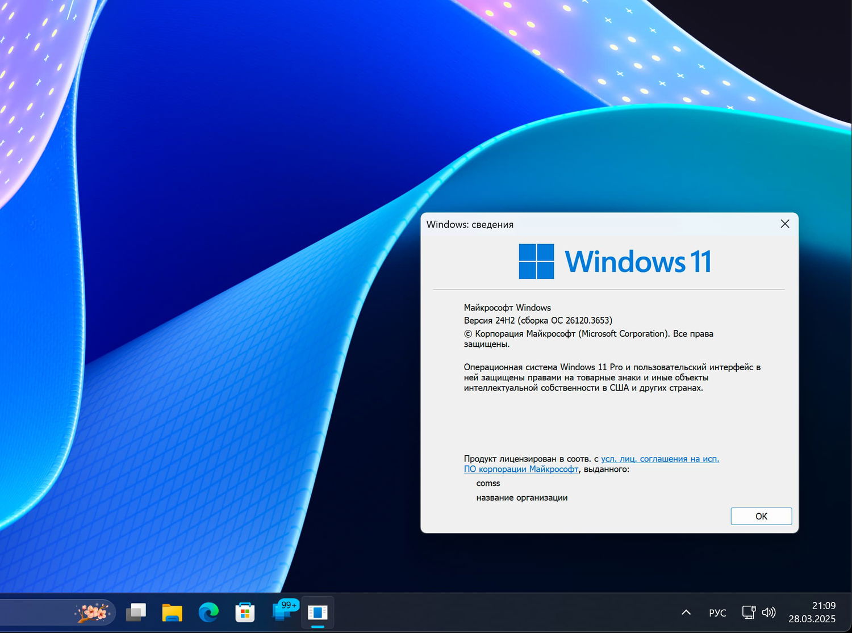Image resolution: width=852 pixels, height=633 pixels.
Task: Open network settings from the system tray
Action: point(748,613)
